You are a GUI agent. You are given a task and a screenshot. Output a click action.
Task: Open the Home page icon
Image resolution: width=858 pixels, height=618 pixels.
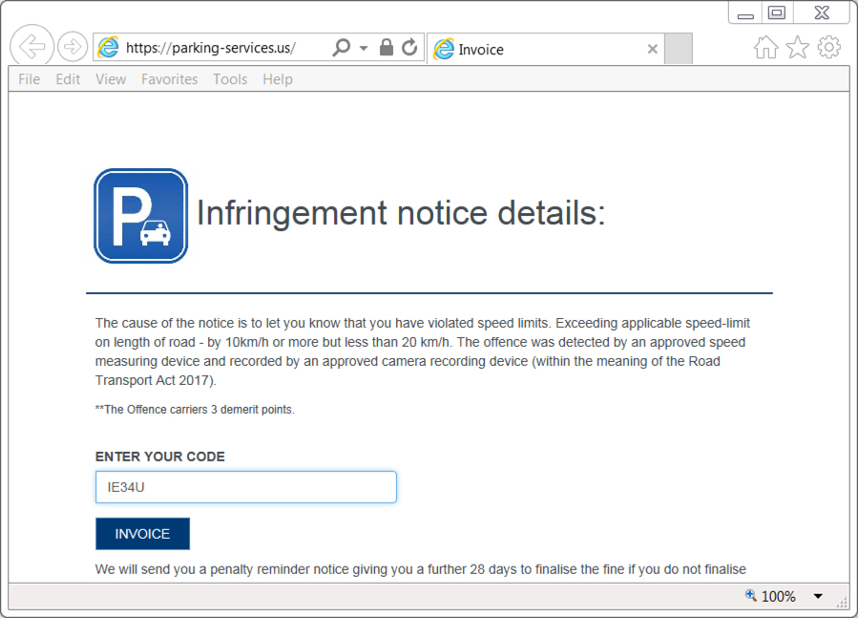point(765,48)
